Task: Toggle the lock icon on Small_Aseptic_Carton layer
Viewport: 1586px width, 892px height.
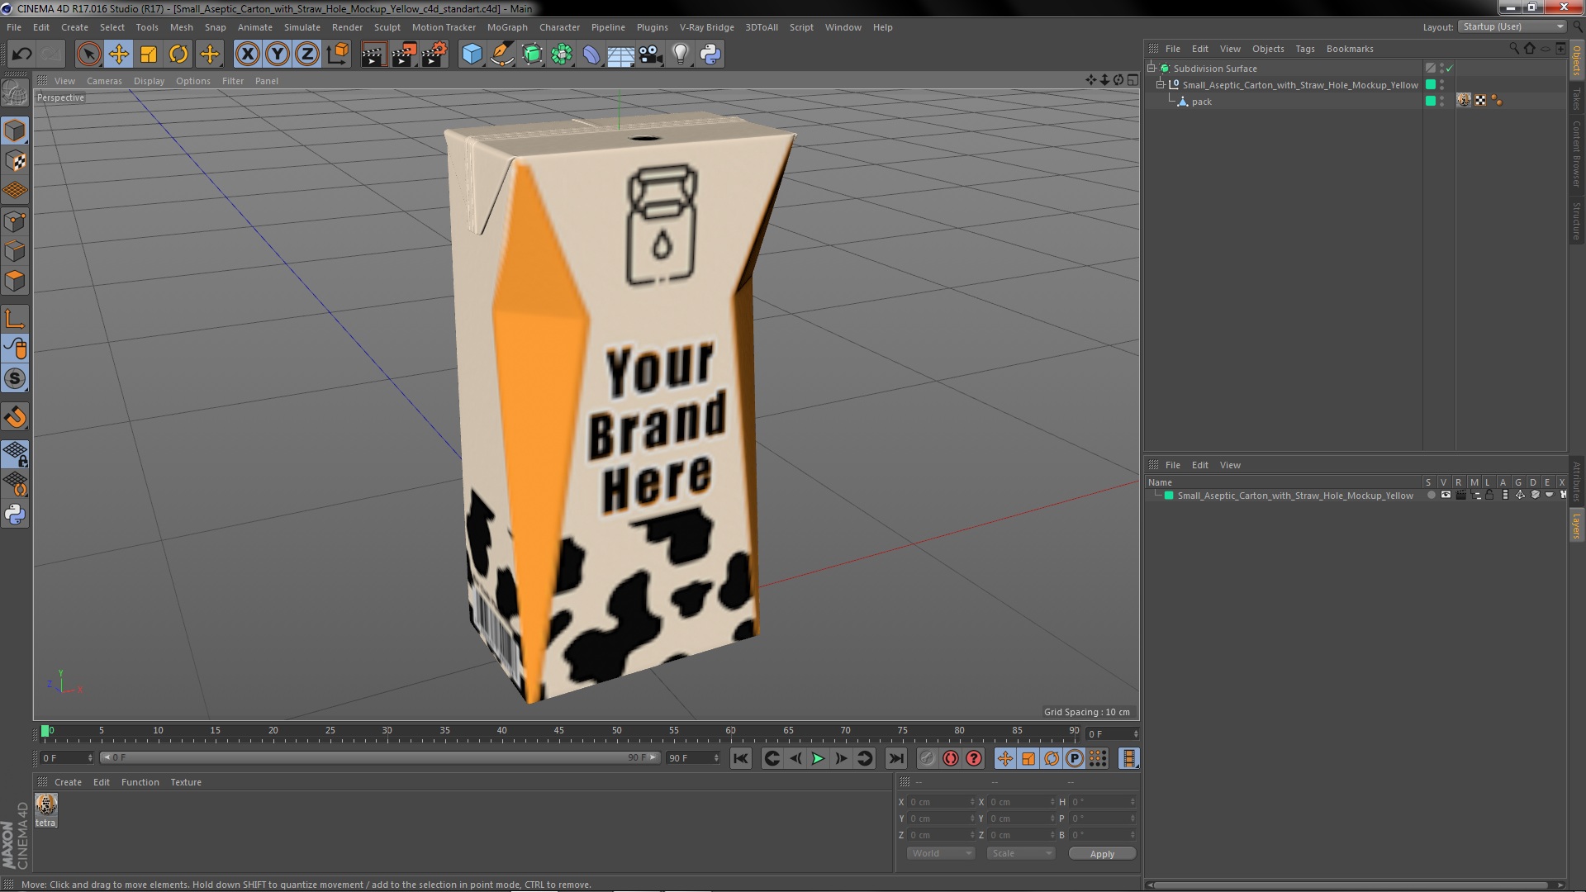Action: (x=1489, y=496)
